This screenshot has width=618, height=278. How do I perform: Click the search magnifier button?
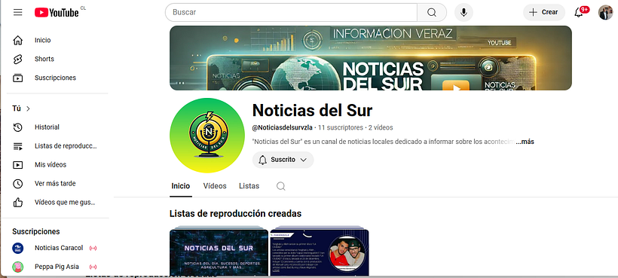[x=432, y=12]
